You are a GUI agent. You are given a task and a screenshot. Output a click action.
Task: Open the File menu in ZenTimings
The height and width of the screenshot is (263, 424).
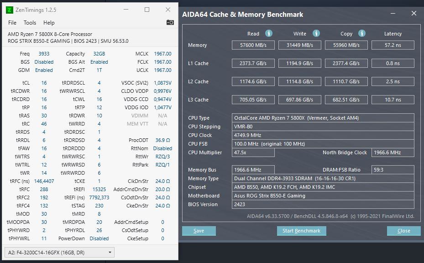pyautogui.click(x=12, y=23)
